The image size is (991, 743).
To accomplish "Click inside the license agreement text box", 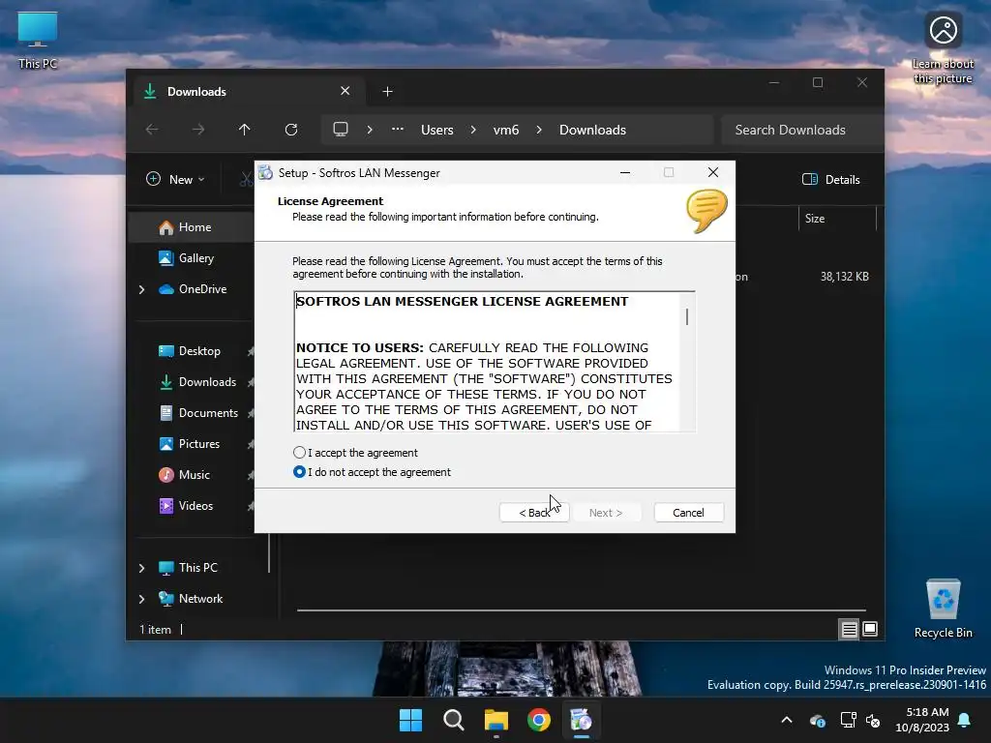I will click(x=488, y=362).
